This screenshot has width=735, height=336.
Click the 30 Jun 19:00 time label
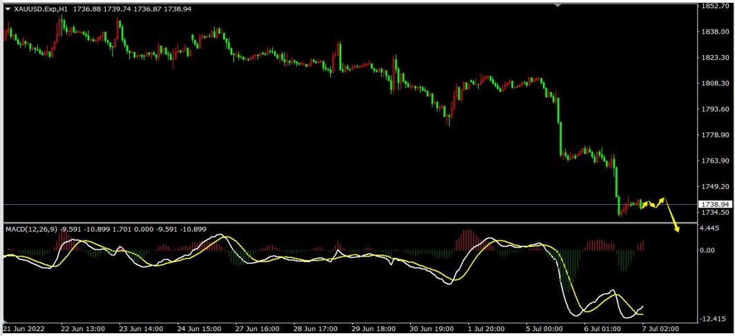coord(432,329)
